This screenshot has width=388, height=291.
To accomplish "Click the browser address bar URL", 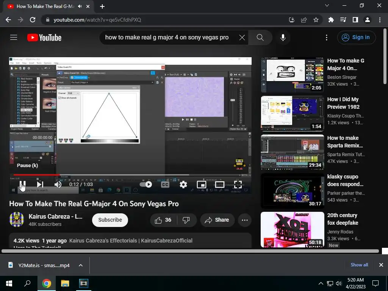I will point(97,20).
